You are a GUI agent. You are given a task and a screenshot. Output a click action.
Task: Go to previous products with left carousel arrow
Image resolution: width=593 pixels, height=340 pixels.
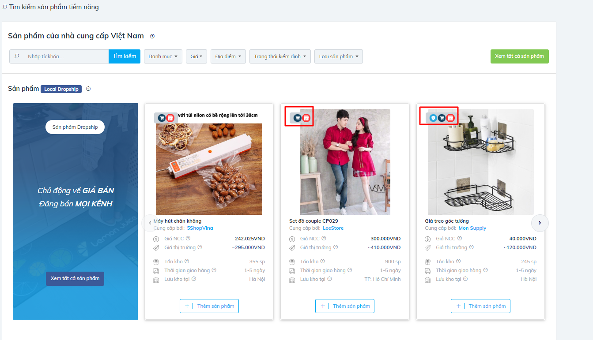(150, 223)
